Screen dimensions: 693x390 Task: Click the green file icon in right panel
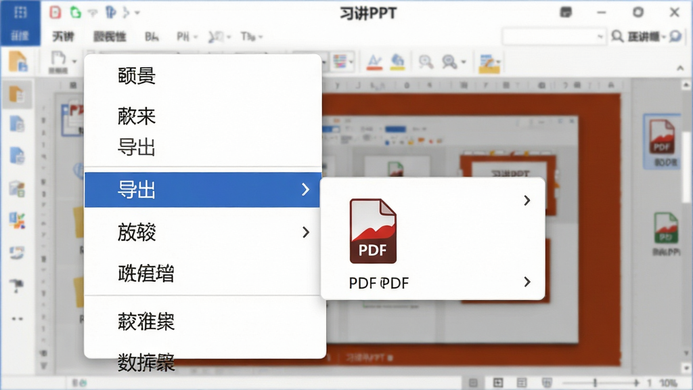(666, 227)
